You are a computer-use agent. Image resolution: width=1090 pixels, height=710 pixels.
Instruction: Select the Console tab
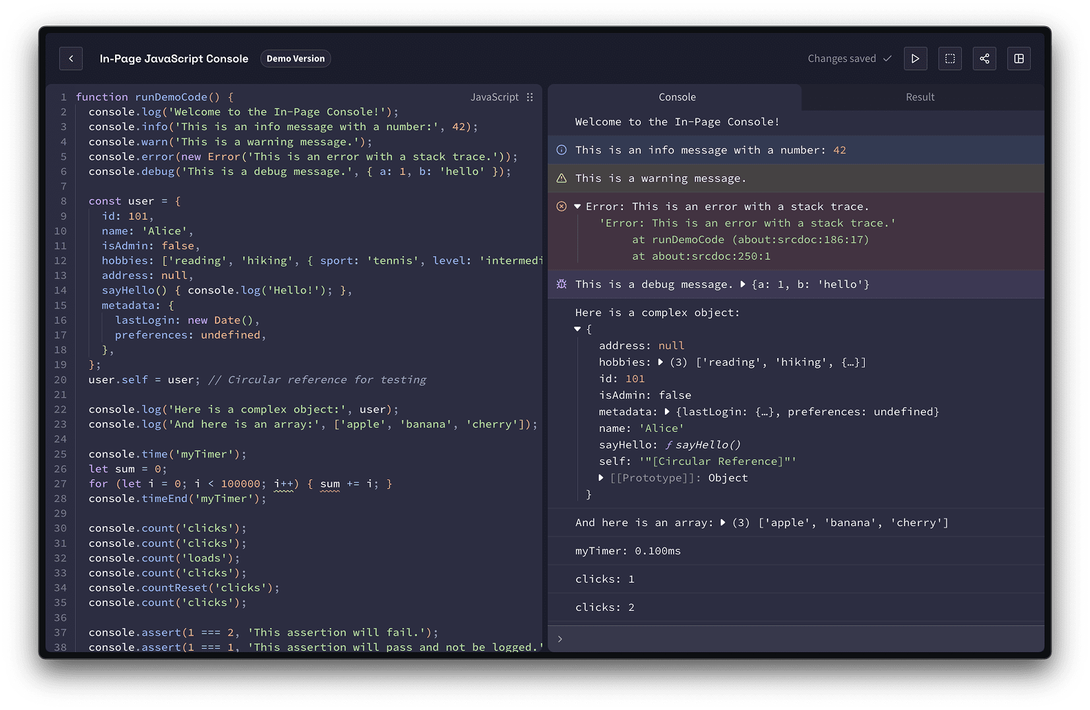point(677,97)
